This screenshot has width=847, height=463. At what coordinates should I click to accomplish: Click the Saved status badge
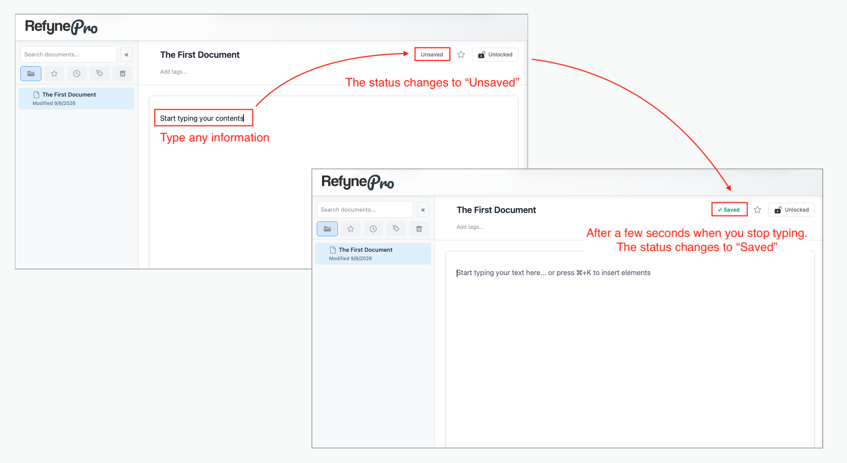[729, 210]
